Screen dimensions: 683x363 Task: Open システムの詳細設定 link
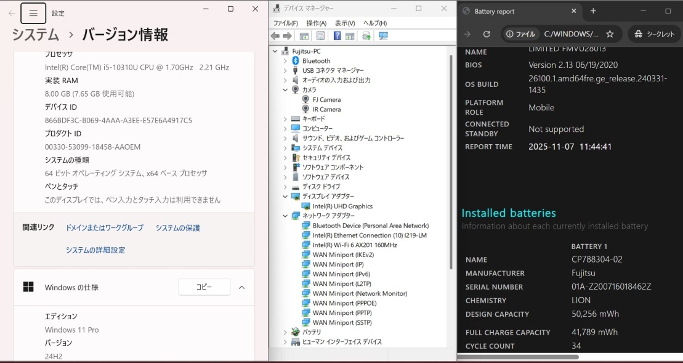coord(95,250)
